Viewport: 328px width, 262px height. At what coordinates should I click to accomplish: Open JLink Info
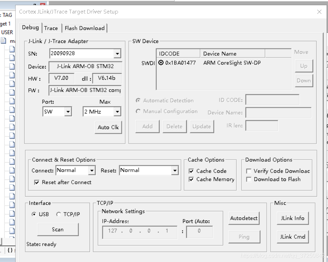tap(292, 218)
